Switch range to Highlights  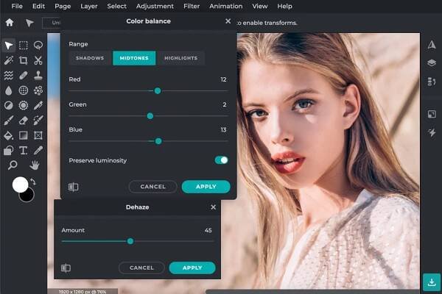[180, 58]
